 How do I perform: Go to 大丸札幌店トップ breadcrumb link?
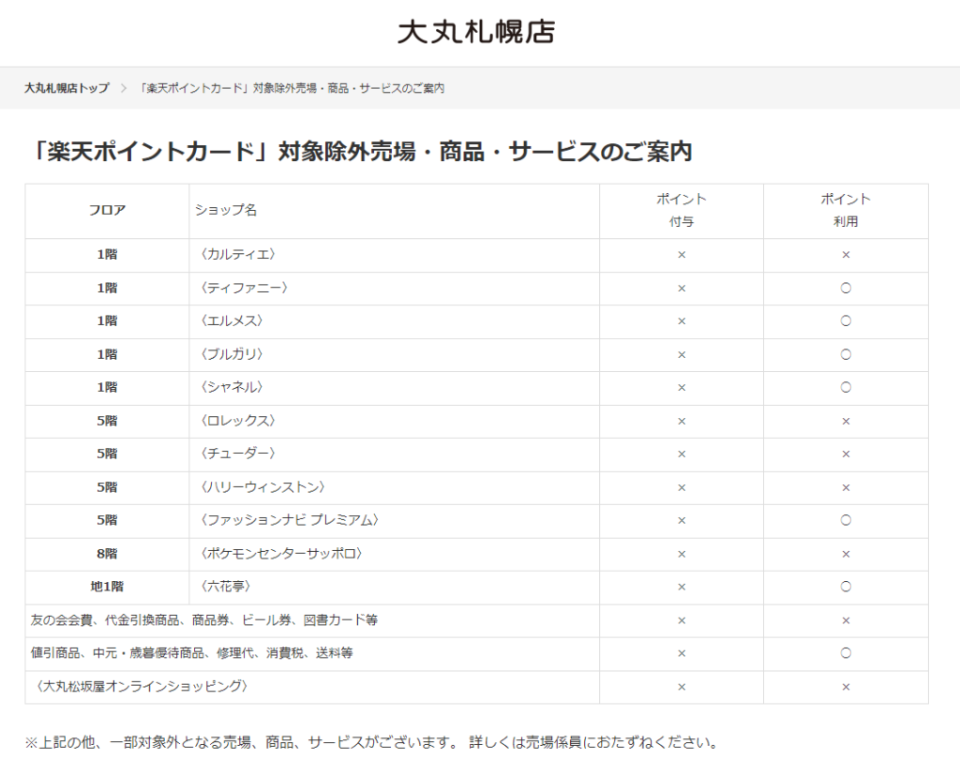coord(67,88)
